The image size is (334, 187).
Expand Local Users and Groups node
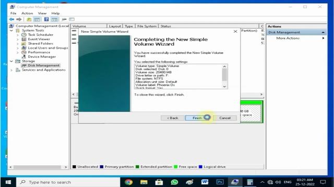[18, 48]
